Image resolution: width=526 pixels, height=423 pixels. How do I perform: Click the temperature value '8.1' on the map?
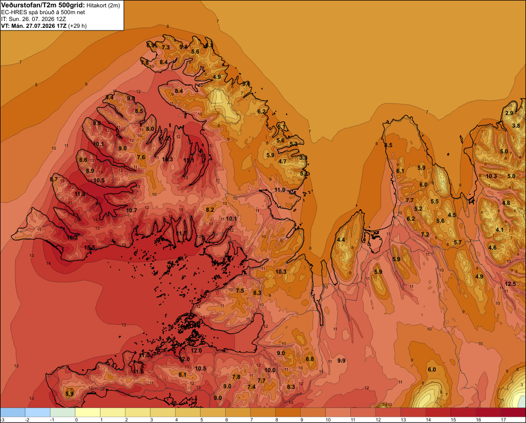[182, 375]
